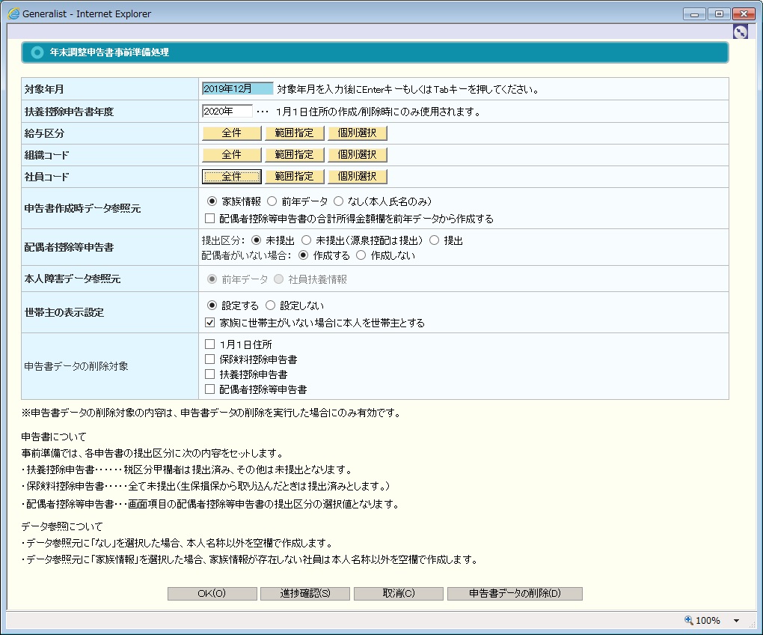Viewport: 763px width, 635px height.
Task: Click the 扶養控除申告書年度 year field
Action: tap(227, 112)
